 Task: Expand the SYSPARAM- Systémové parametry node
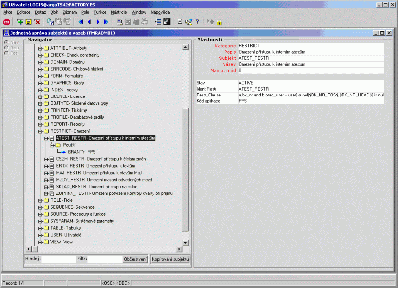point(40,221)
